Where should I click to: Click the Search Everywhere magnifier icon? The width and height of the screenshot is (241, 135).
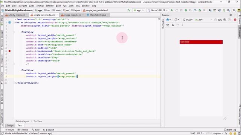(234, 10)
